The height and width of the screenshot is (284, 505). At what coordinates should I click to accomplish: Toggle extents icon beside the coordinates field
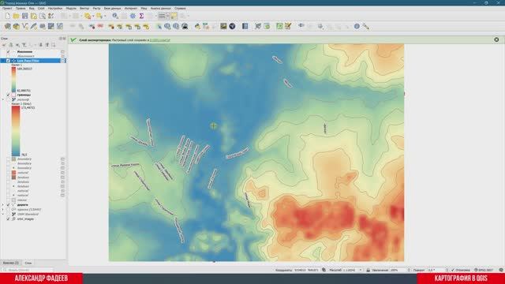coord(324,270)
